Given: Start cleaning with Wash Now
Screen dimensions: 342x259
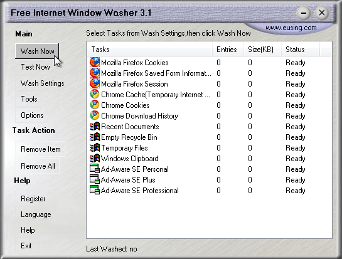Looking at the screenshot, I should [x=37, y=51].
